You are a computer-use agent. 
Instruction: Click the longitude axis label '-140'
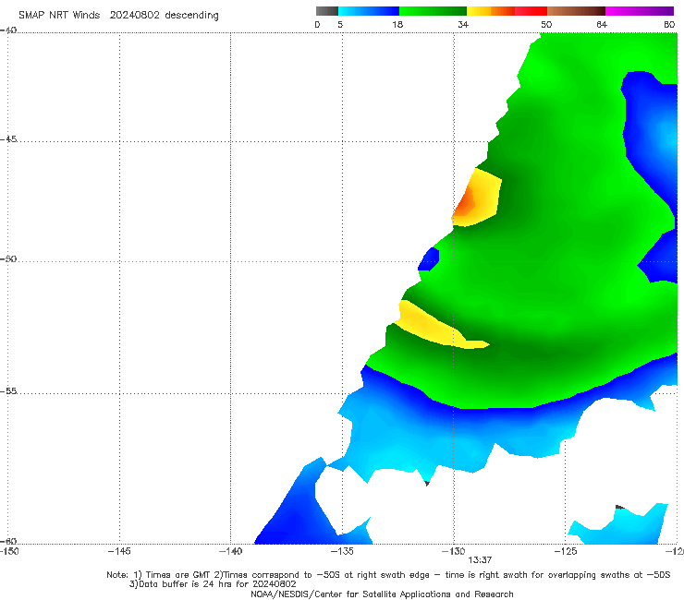230,551
